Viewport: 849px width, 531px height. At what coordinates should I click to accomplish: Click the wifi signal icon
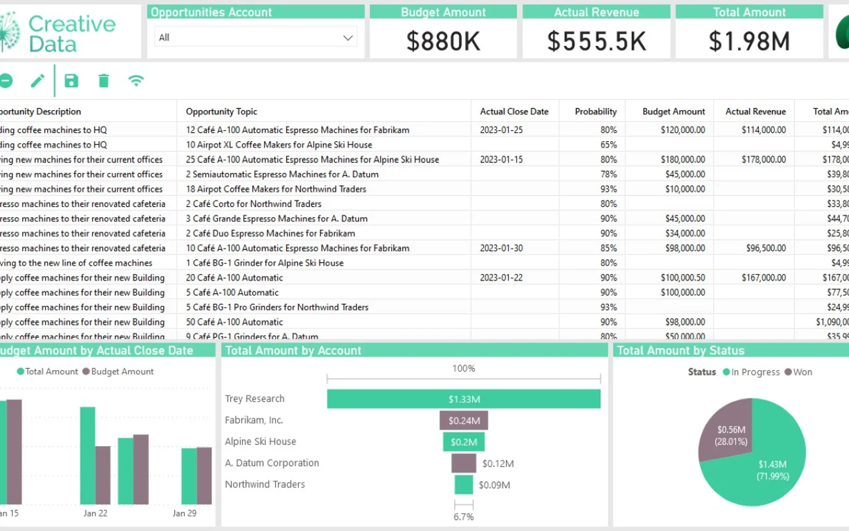[x=136, y=81]
